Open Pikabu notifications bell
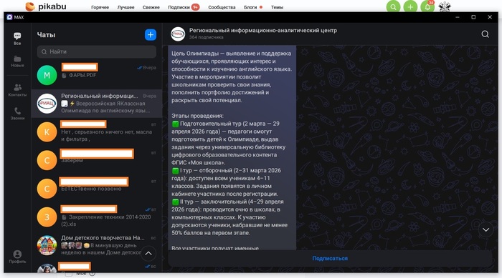The height and width of the screenshot is (278, 502). tap(427, 6)
